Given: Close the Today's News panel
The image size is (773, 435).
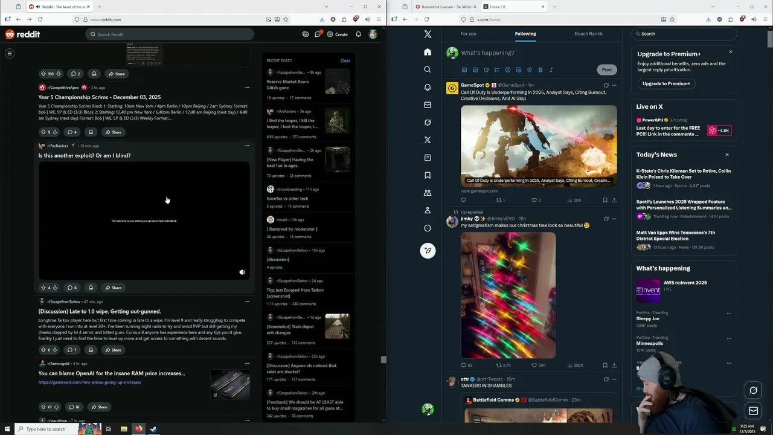Looking at the screenshot, I should pyautogui.click(x=727, y=155).
